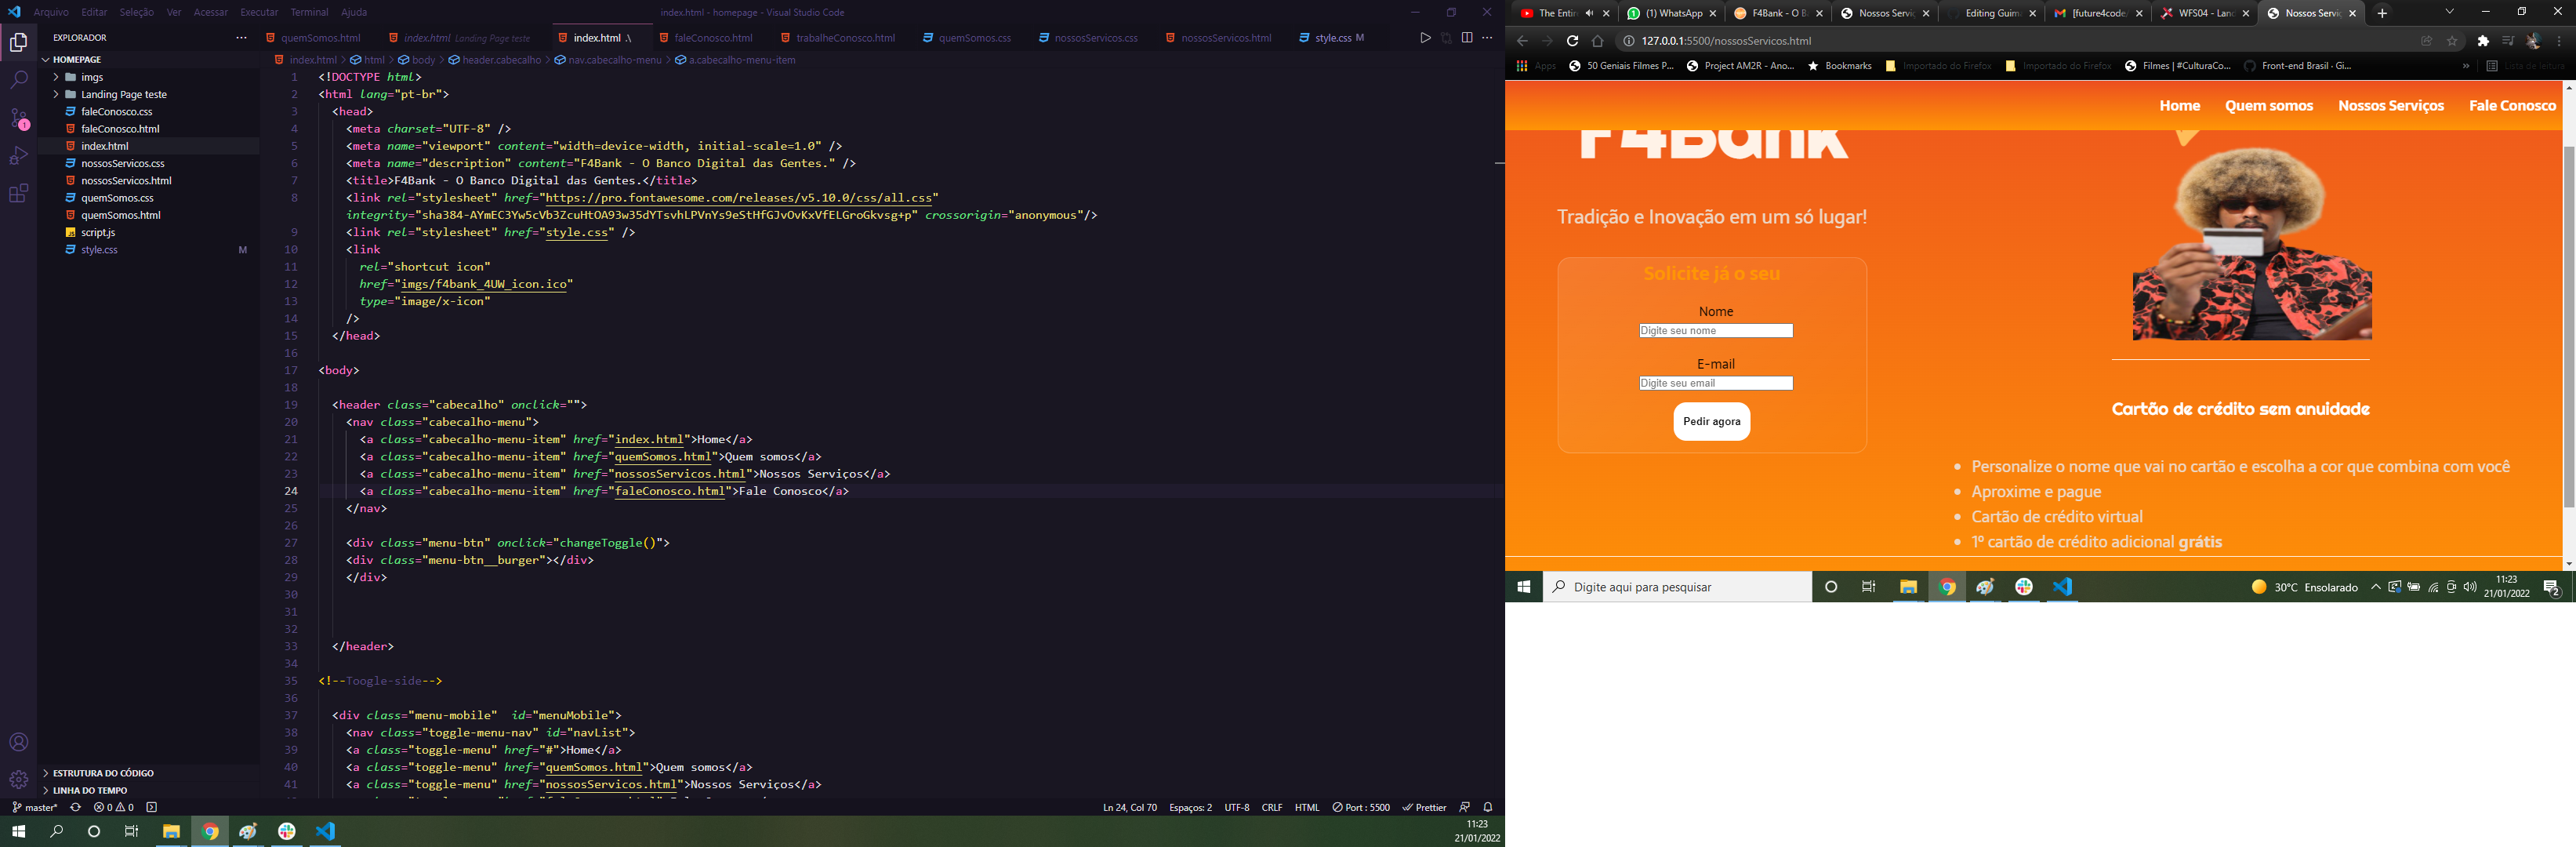Reload the nossosServicos.html page

[1573, 41]
